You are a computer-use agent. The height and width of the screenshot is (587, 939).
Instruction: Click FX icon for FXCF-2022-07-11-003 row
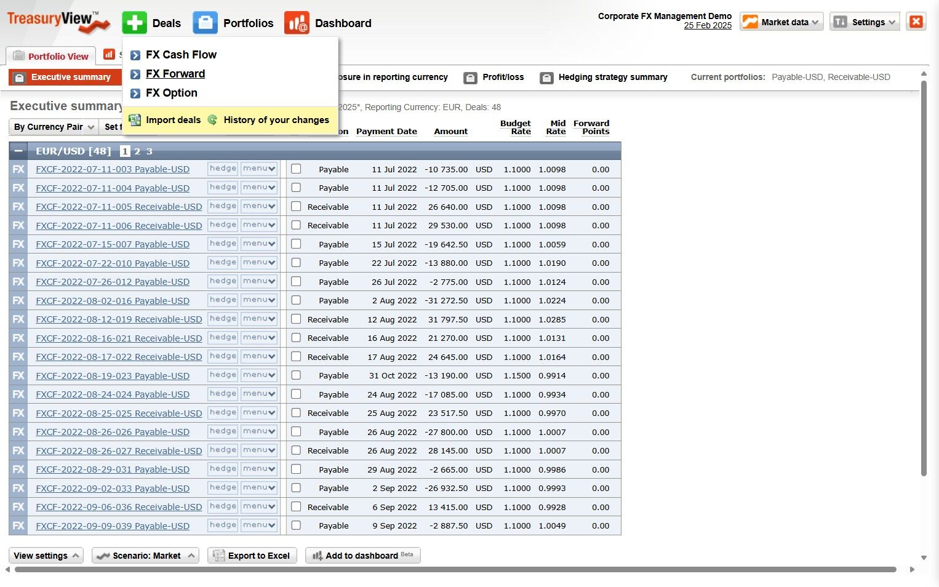[18, 169]
